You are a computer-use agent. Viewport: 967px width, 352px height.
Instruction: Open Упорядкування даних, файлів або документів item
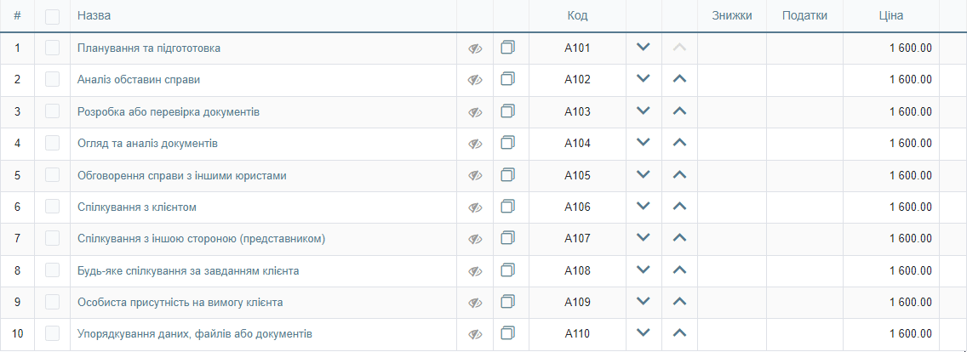coord(195,334)
